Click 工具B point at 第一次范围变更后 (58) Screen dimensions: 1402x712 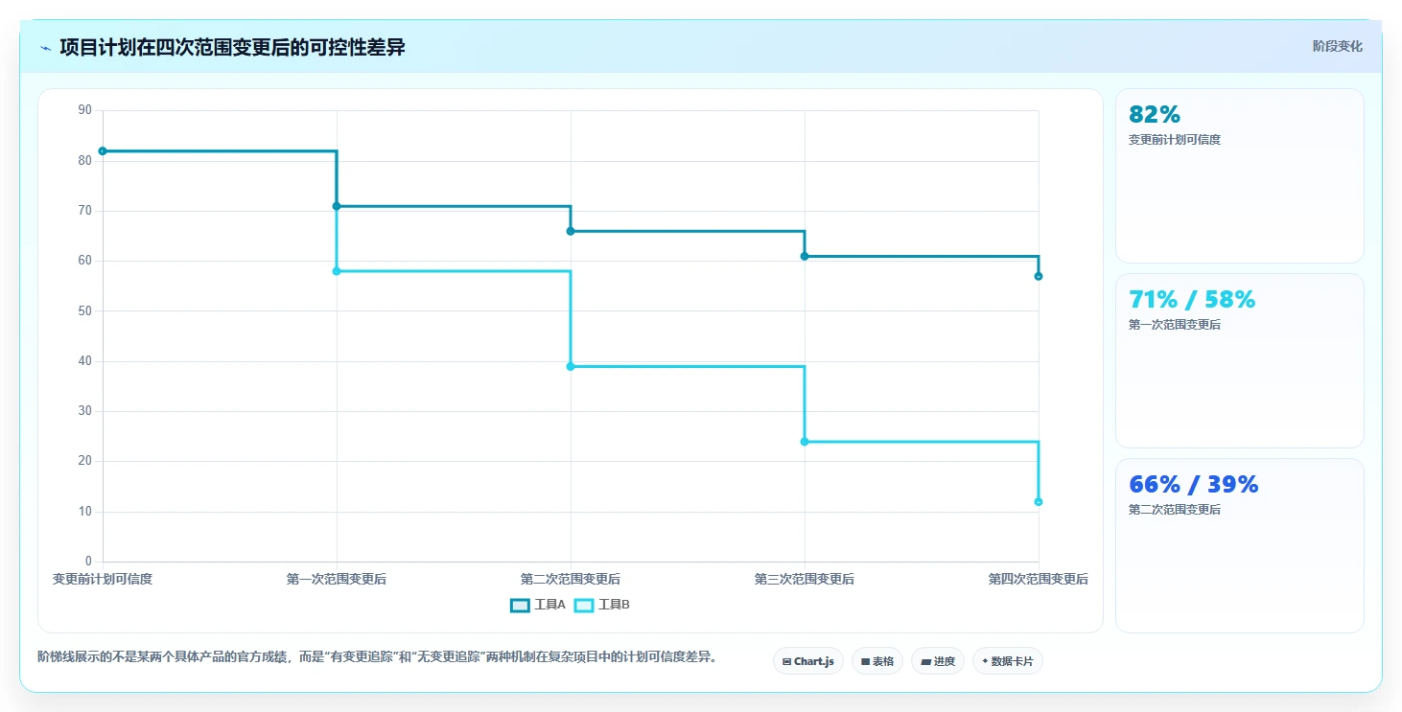[x=337, y=271]
